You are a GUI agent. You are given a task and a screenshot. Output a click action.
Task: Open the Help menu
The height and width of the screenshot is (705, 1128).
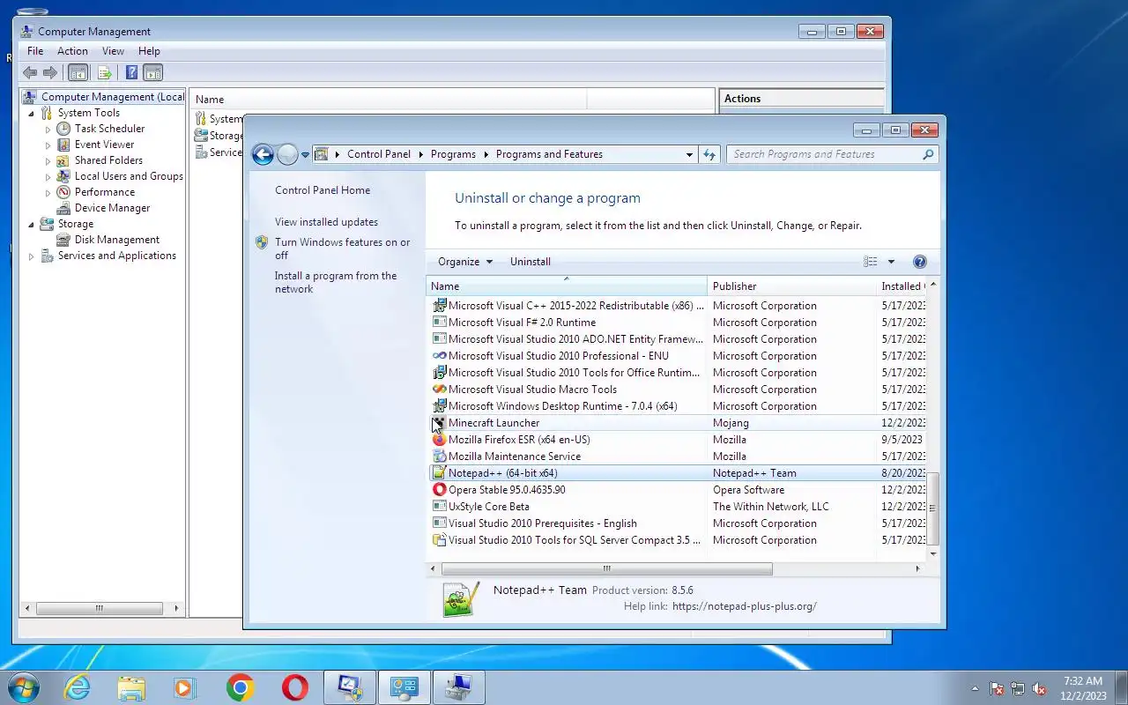point(149,51)
